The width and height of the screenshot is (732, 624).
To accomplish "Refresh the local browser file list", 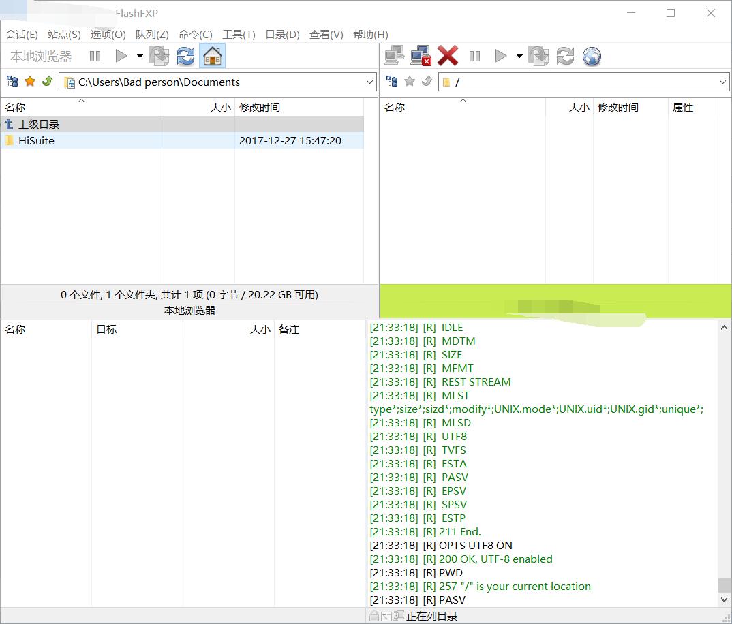I will [186, 57].
